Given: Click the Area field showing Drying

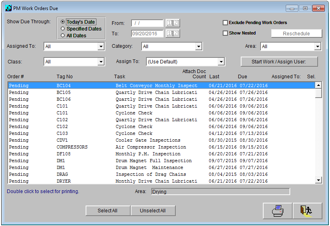Looking at the screenshot, I should [220, 191].
